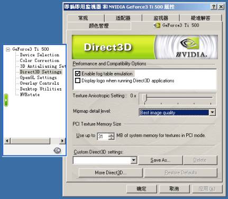Select 3D Antialiasing Settings in the tree
The image size is (228, 199).
tap(43, 66)
